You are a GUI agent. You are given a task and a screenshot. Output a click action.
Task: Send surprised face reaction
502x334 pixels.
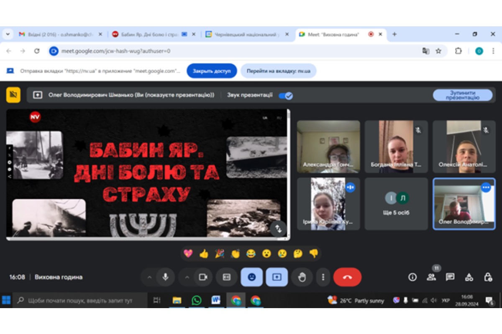pyautogui.click(x=266, y=253)
